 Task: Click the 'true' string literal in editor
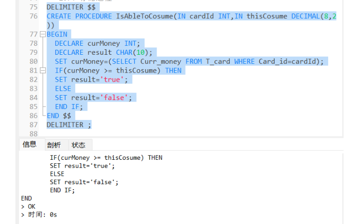coord(112,80)
